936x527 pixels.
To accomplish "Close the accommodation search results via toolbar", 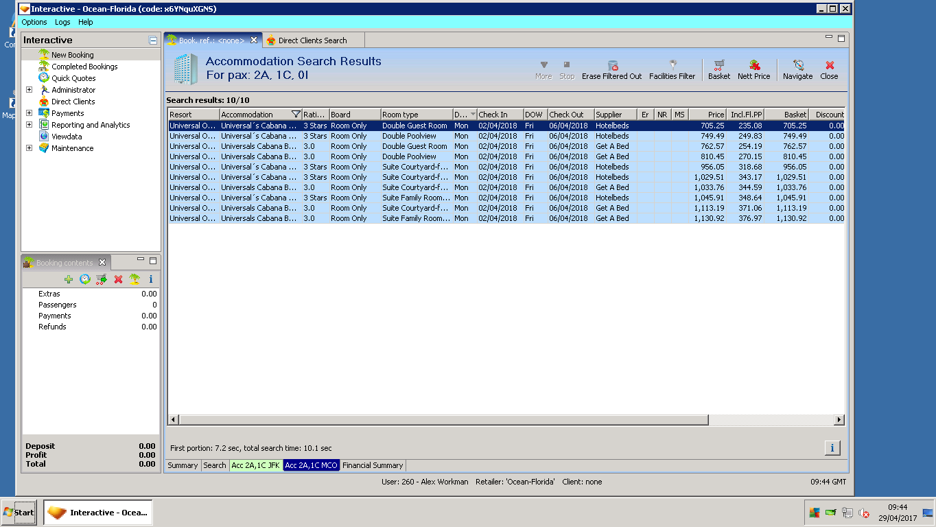I will 829,70.
